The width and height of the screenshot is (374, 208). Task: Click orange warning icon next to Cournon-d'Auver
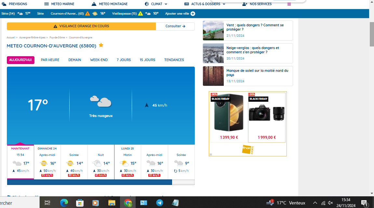click(x=88, y=14)
